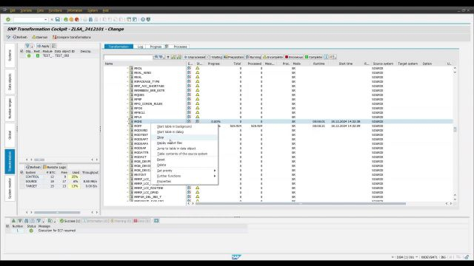Viewport: 474px width, 266px height.
Task: Click the running-status icon in MKDE row
Action: pos(198,121)
